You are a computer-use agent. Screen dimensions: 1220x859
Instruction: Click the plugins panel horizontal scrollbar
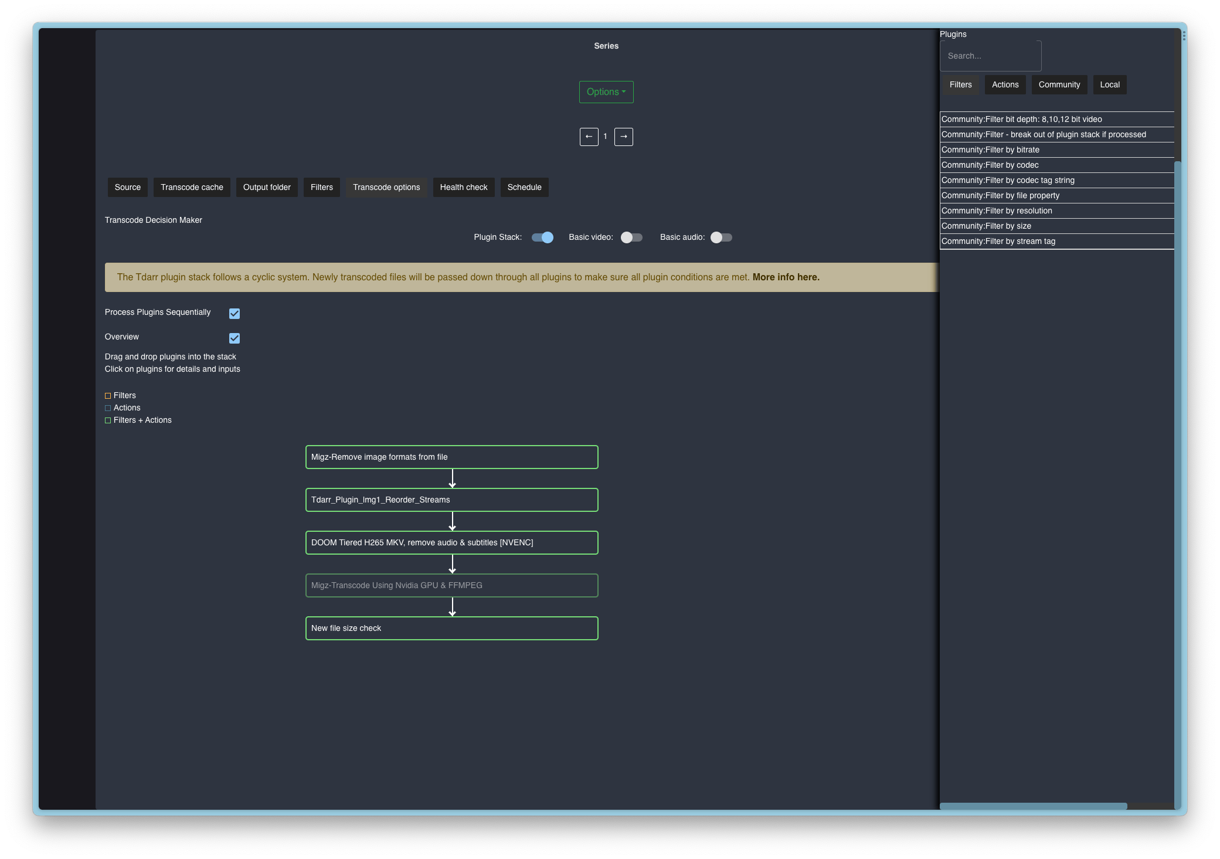click(x=1033, y=806)
